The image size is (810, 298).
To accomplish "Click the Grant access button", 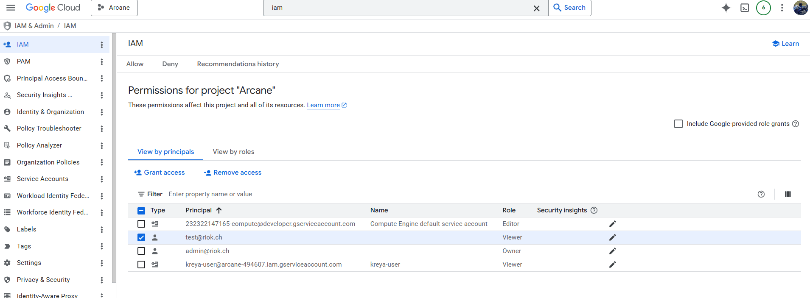I will coord(160,173).
